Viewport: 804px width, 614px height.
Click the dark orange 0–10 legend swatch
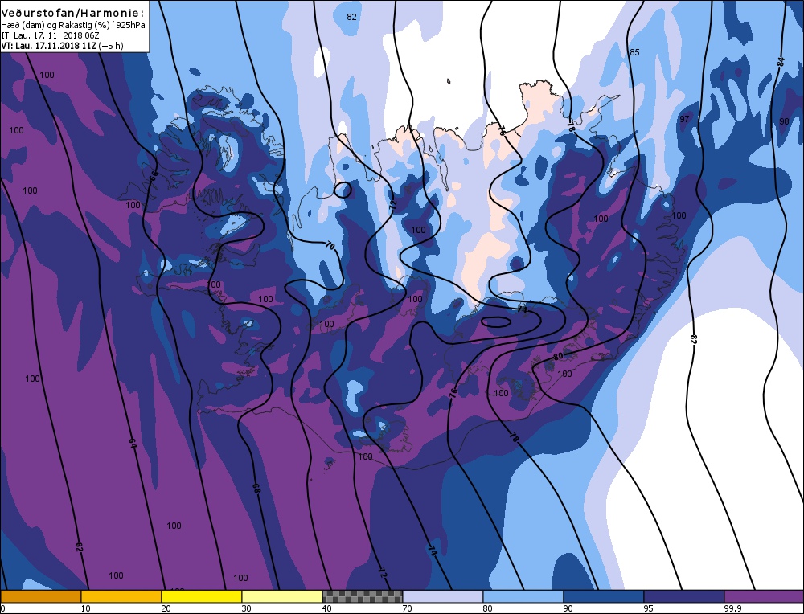pyautogui.click(x=40, y=596)
